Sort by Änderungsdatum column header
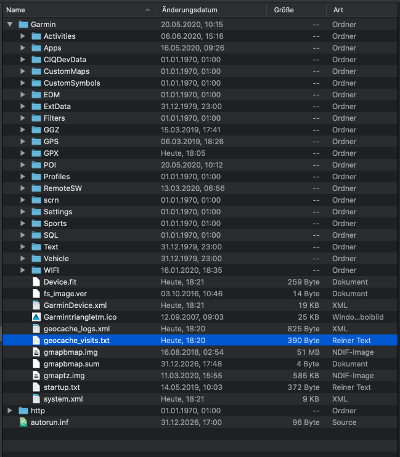 211,10
